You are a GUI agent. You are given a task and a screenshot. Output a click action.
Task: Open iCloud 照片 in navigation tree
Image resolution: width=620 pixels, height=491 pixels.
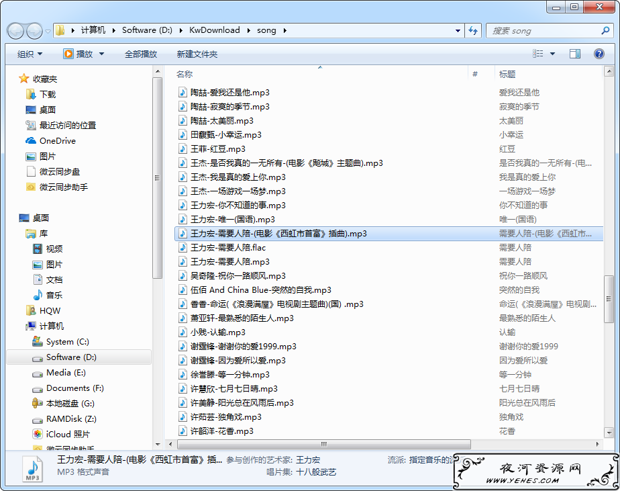coord(68,435)
